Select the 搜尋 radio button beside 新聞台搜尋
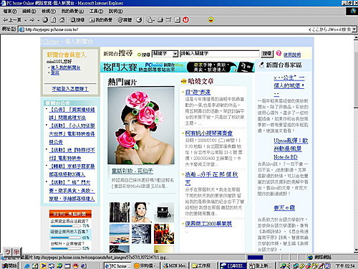 (x=140, y=55)
